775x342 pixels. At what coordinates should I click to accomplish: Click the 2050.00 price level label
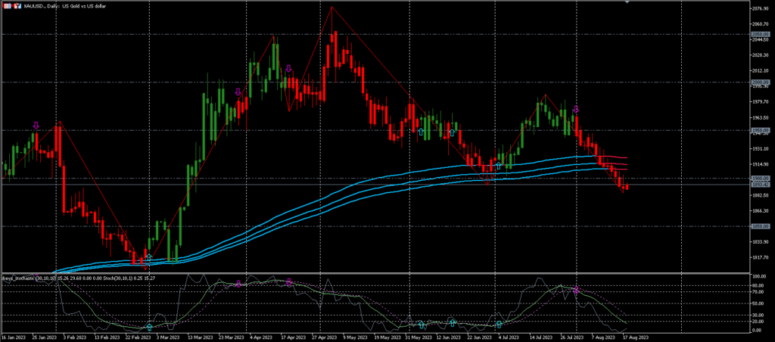point(760,35)
